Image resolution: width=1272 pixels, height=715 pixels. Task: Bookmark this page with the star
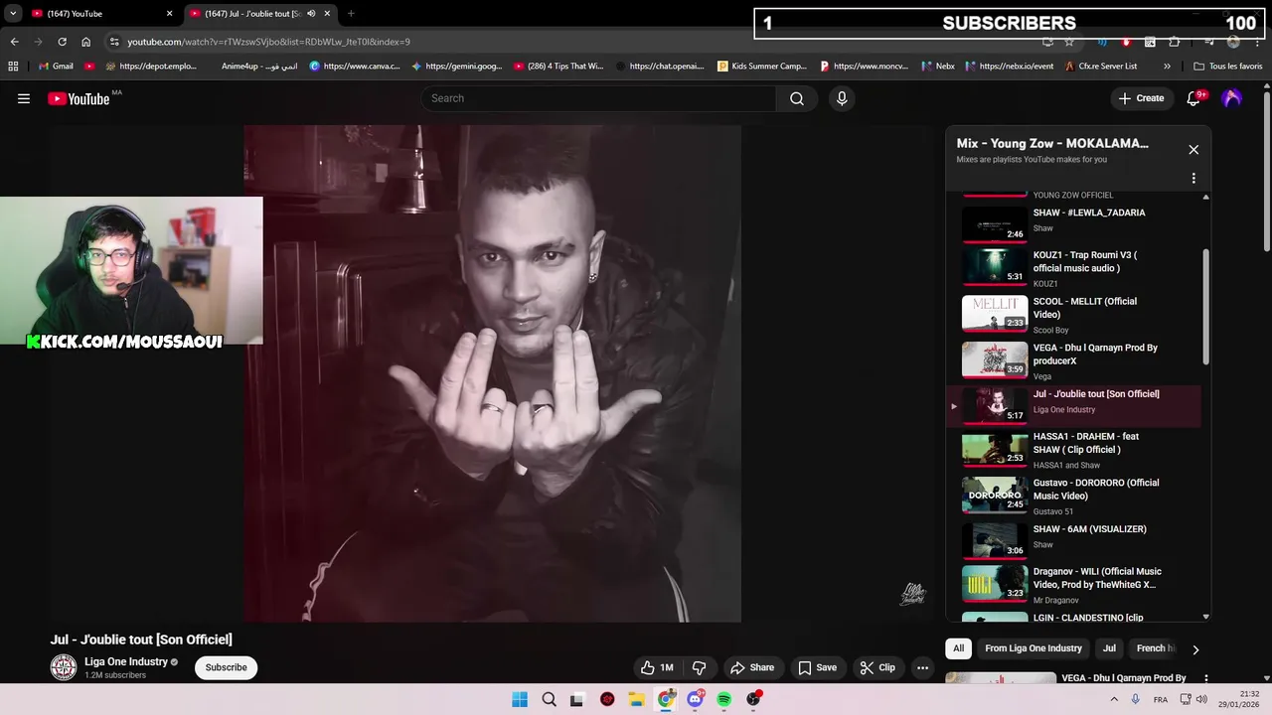pyautogui.click(x=1069, y=42)
